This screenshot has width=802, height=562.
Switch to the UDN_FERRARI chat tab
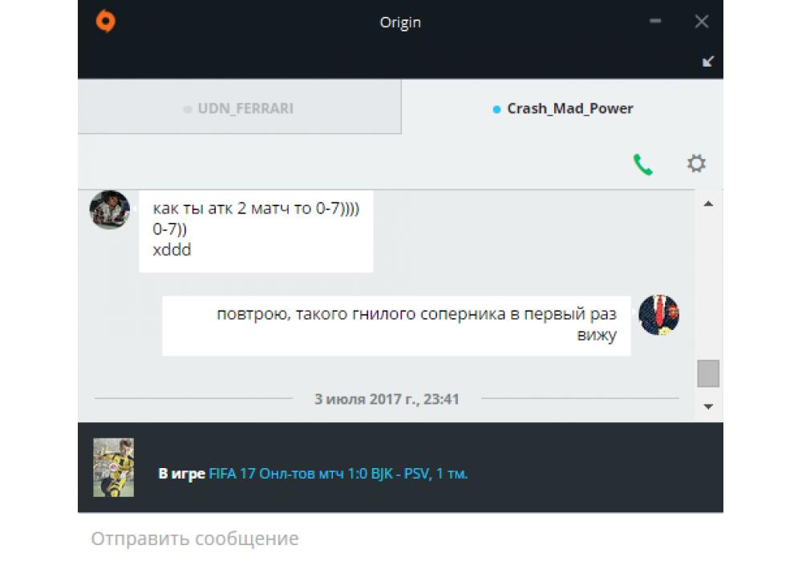point(239,107)
